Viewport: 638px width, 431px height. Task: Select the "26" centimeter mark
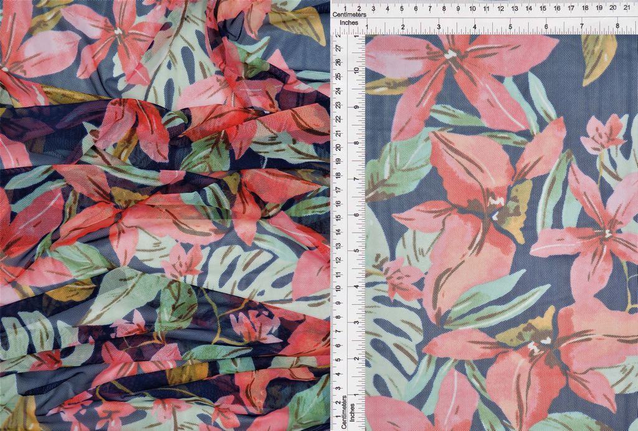(338, 62)
